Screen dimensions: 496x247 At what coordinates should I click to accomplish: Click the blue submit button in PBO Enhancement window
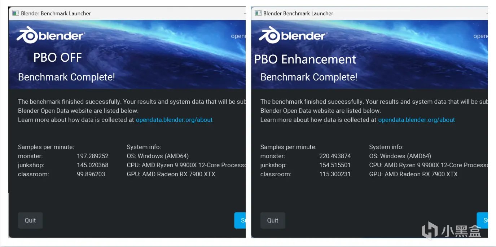(482, 220)
